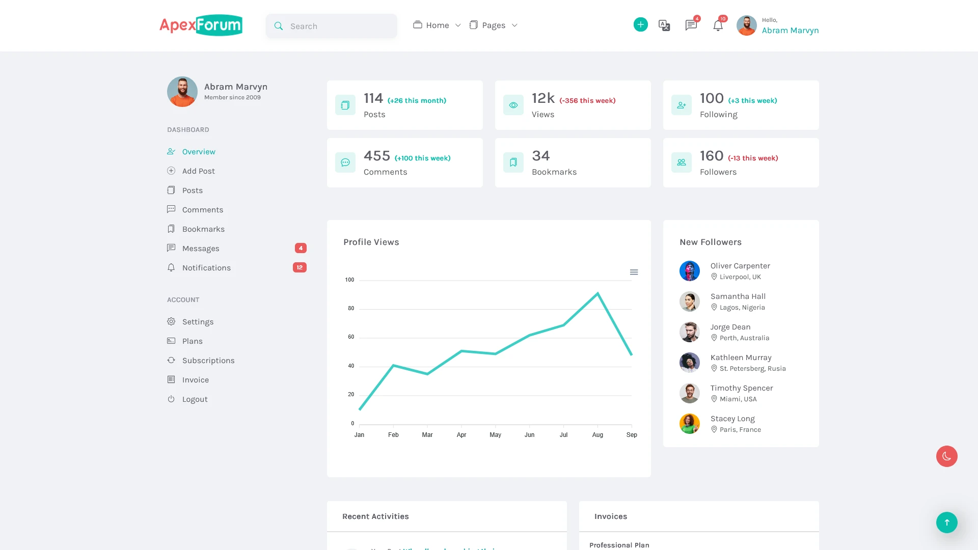Image resolution: width=978 pixels, height=550 pixels.
Task: Open Abram Marvyn user menu
Action: pyautogui.click(x=778, y=25)
